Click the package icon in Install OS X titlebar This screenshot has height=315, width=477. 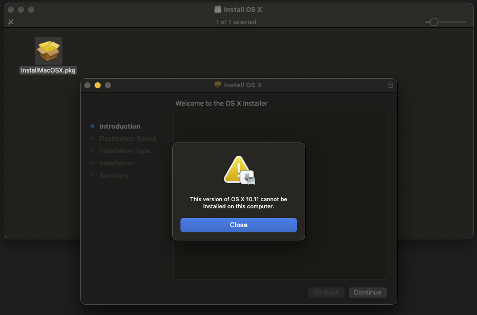(218, 85)
